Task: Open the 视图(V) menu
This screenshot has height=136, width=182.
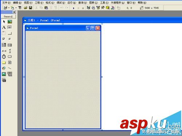Action: pos(28,3)
